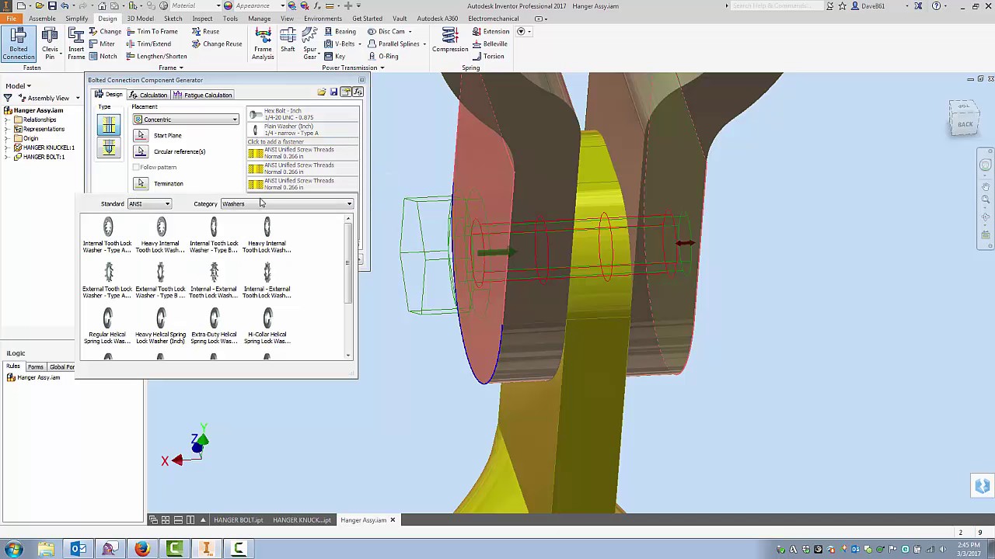Click the Windows Start button
This screenshot has width=995, height=559.
(13, 549)
